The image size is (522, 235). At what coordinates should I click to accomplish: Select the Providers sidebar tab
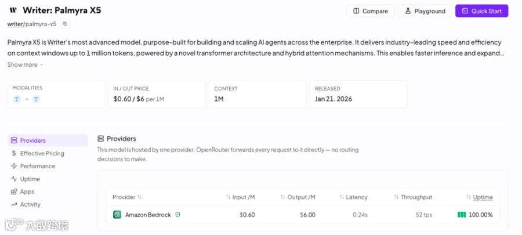tap(48, 140)
